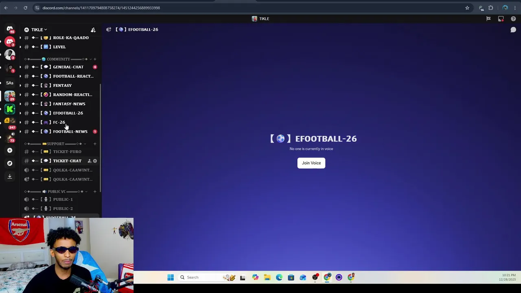Create channel in PUBLIC VC category plus

[95, 191]
